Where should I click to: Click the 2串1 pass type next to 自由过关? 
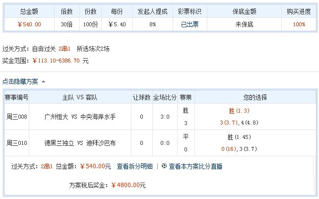(x=64, y=49)
